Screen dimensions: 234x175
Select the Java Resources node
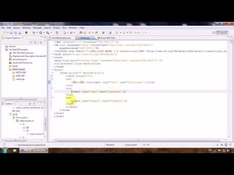tap(19, 59)
